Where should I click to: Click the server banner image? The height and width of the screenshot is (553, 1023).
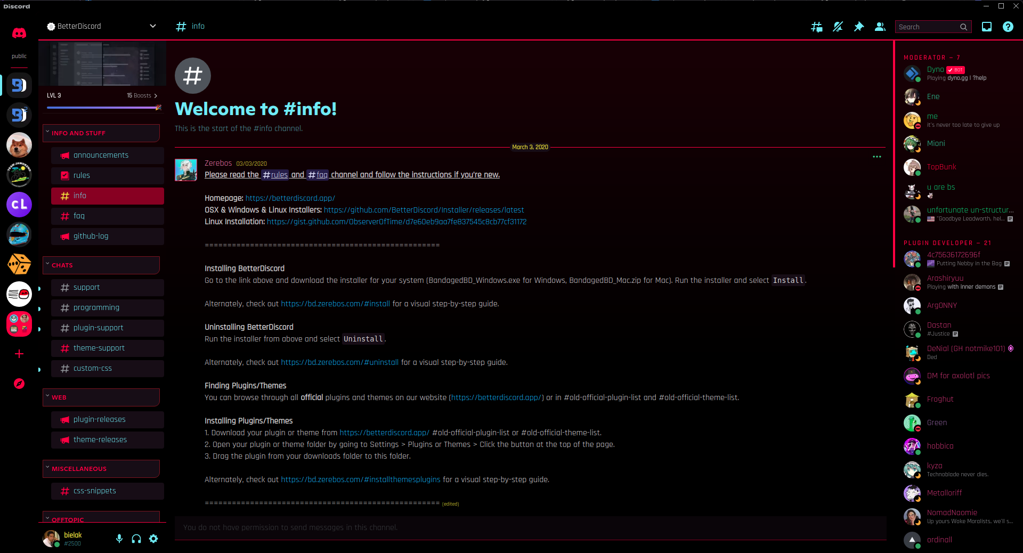(x=102, y=63)
